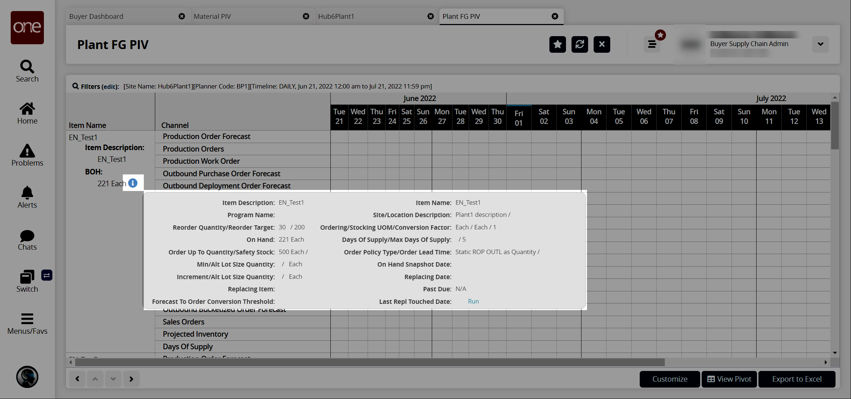Image resolution: width=851 pixels, height=399 pixels.
Task: Switch to the Material PIV tab
Action: pos(212,17)
